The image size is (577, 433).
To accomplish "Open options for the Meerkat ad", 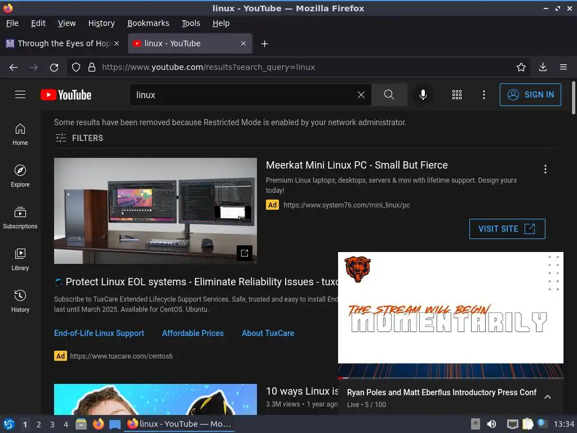I will pyautogui.click(x=545, y=169).
